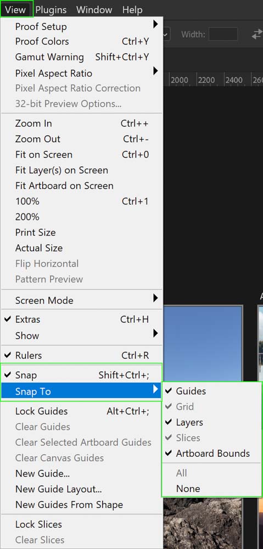Toggle Extras visibility
The height and width of the screenshot is (549, 263).
[81, 320]
